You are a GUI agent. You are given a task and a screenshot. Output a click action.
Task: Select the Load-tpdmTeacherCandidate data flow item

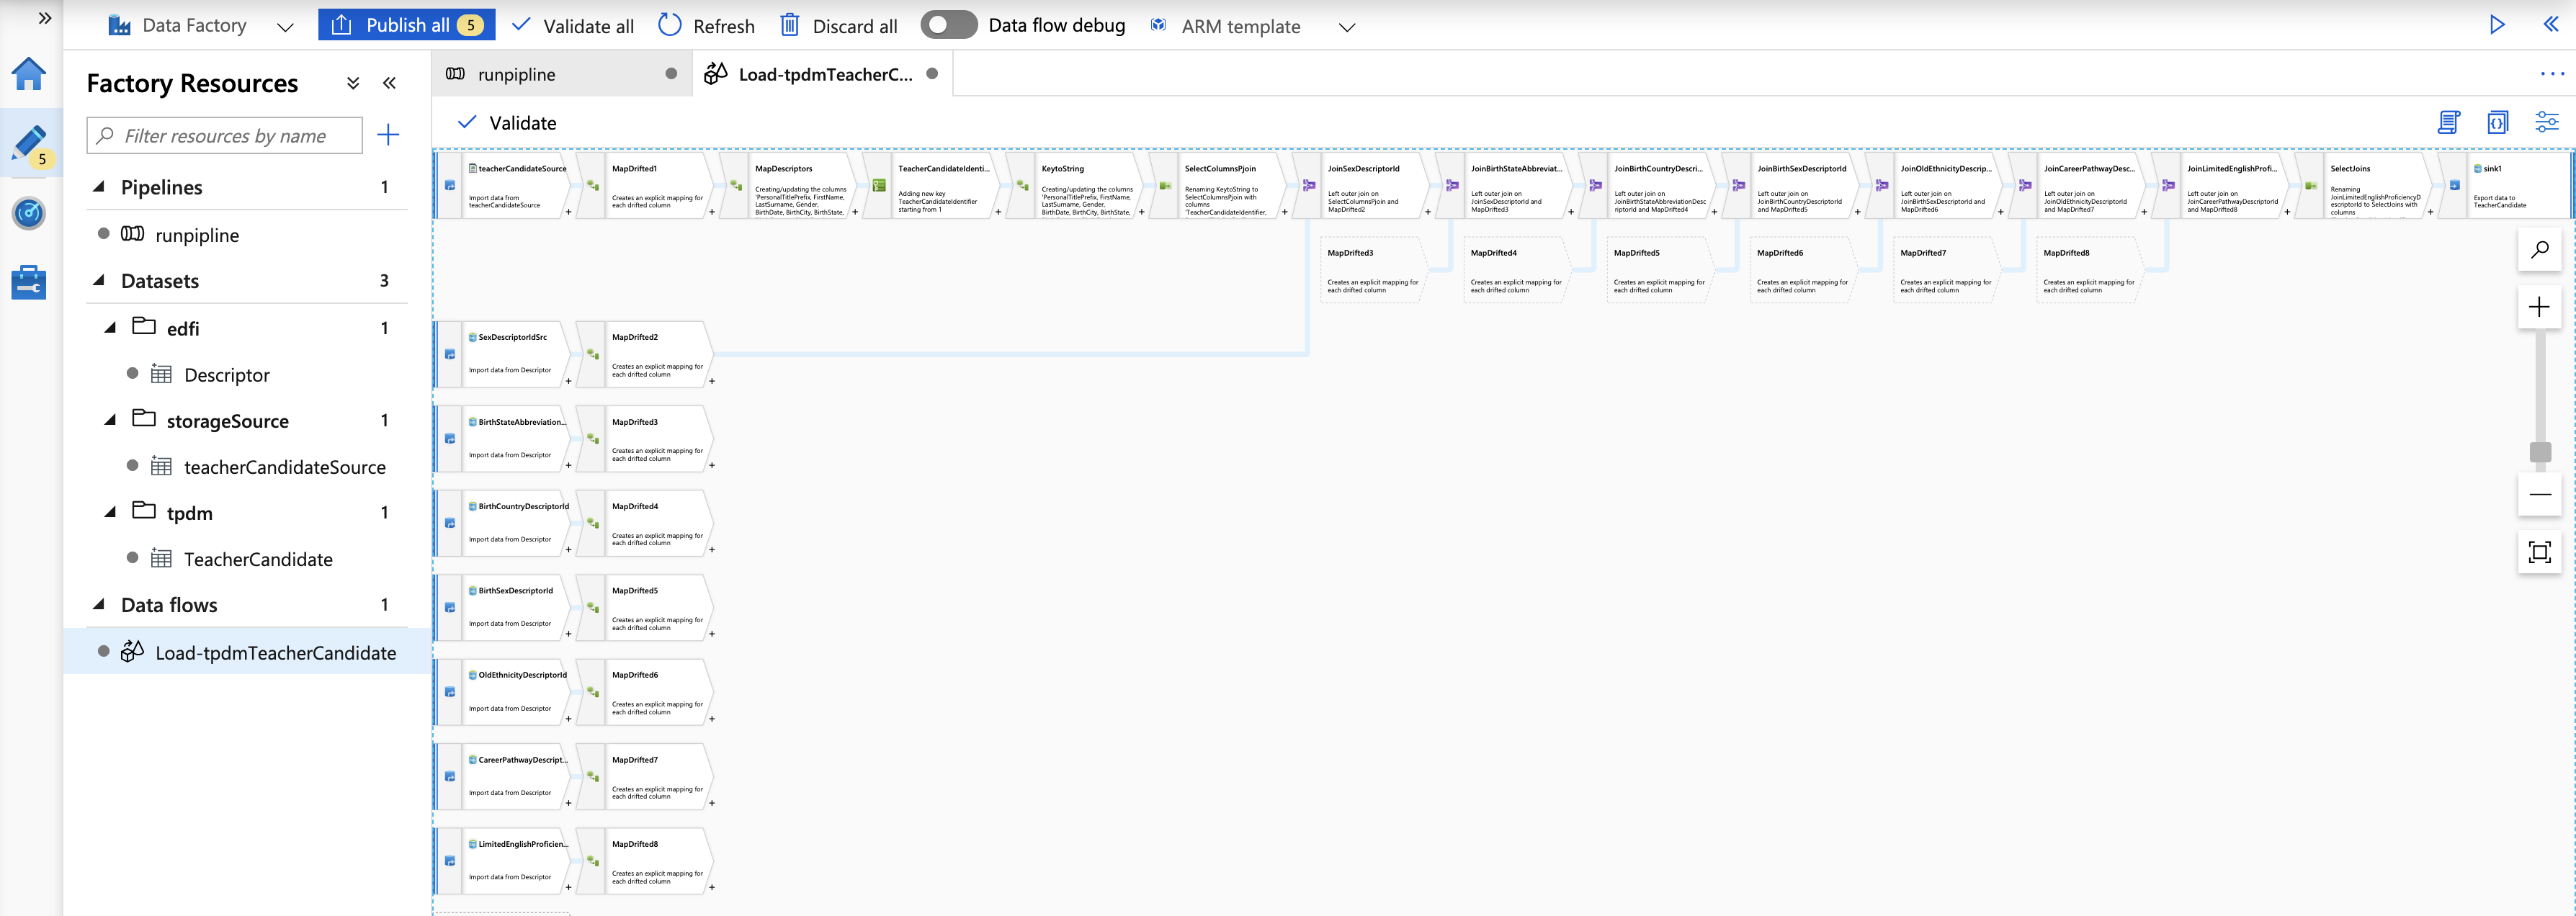pos(275,653)
